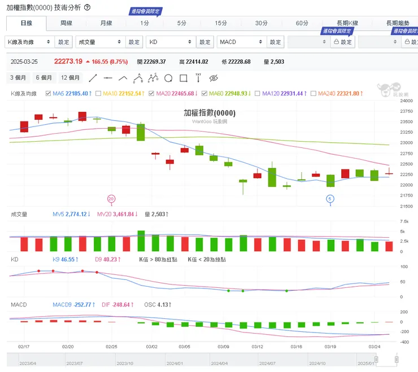418x372 pixels.
Task: Open the first locked empty indicator dropdown
Action: tap(309, 42)
